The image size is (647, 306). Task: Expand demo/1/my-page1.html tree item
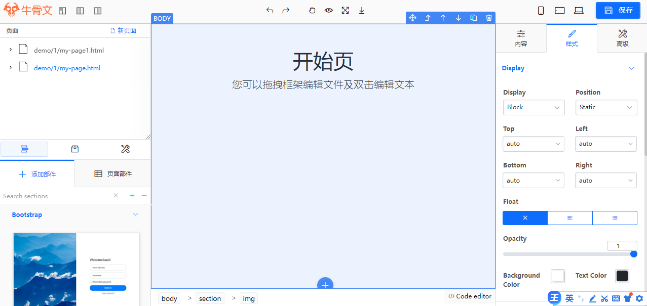[x=10, y=50]
